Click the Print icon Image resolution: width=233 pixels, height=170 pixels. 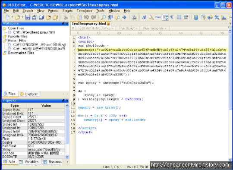(x=134, y=17)
